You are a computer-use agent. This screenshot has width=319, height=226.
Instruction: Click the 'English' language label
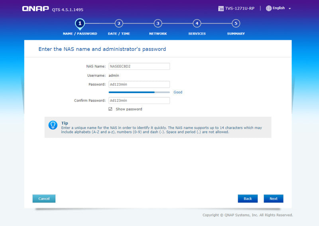pos(278,8)
